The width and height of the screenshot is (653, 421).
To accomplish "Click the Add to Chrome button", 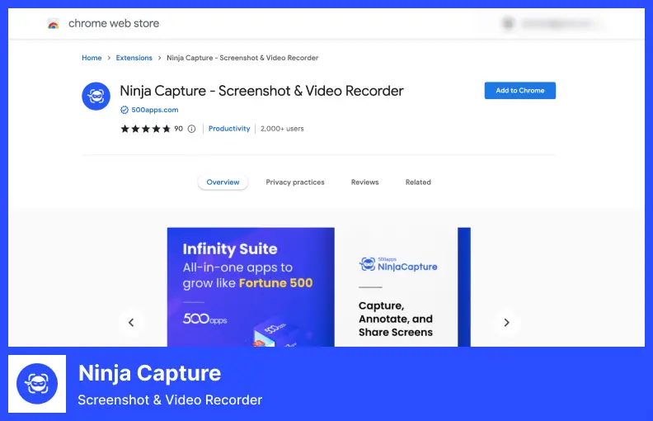I will point(519,91).
